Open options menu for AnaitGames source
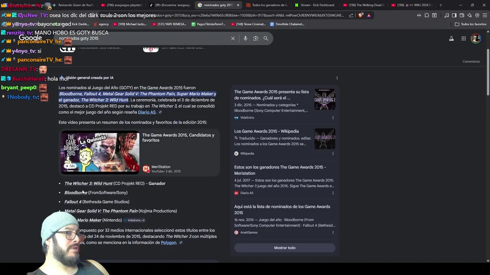 tap(333, 232)
